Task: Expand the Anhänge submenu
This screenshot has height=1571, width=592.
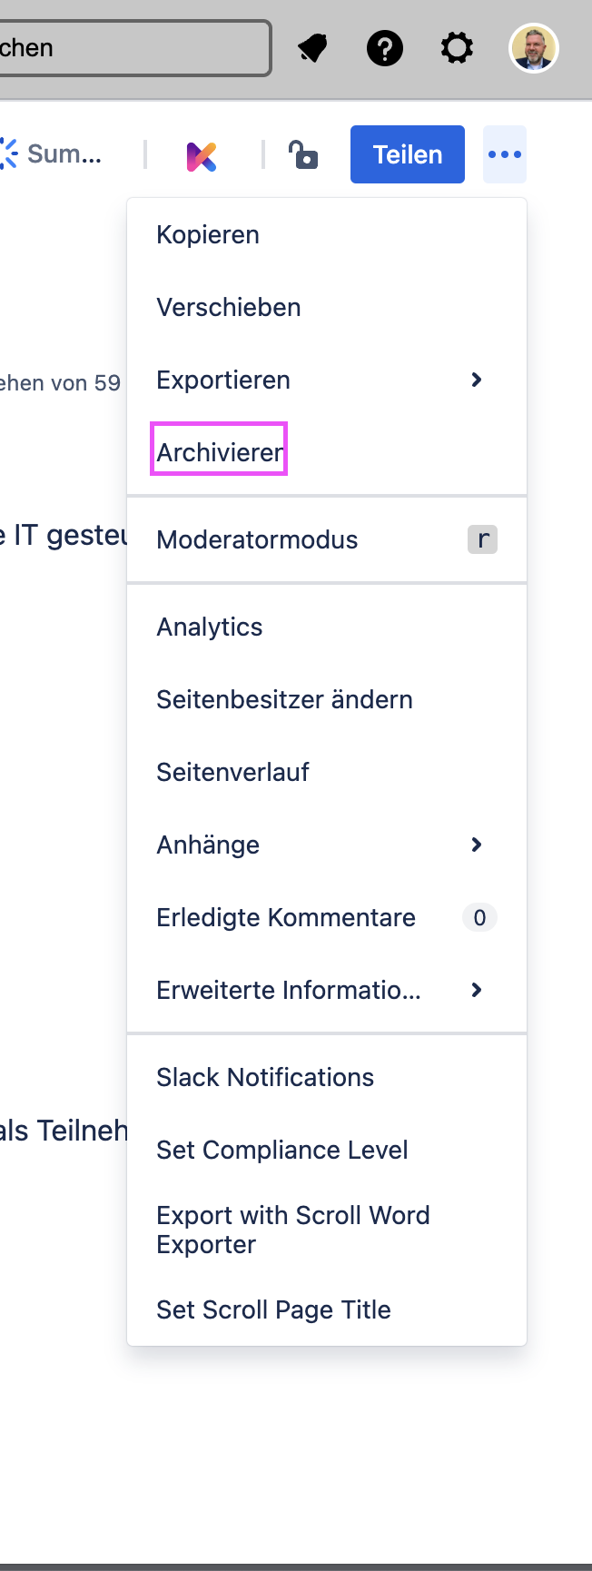Action: [327, 845]
